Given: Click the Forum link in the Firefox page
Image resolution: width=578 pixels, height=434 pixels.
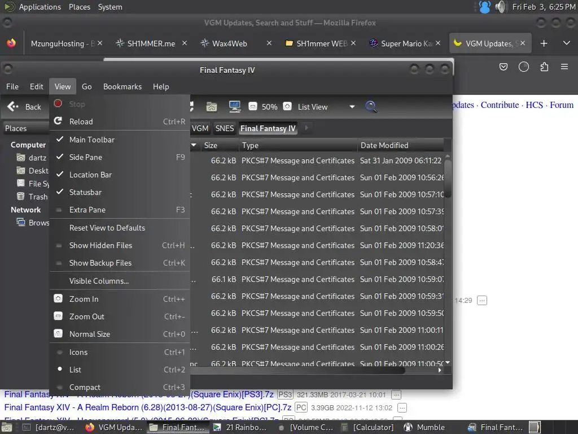Looking at the screenshot, I should 562,105.
